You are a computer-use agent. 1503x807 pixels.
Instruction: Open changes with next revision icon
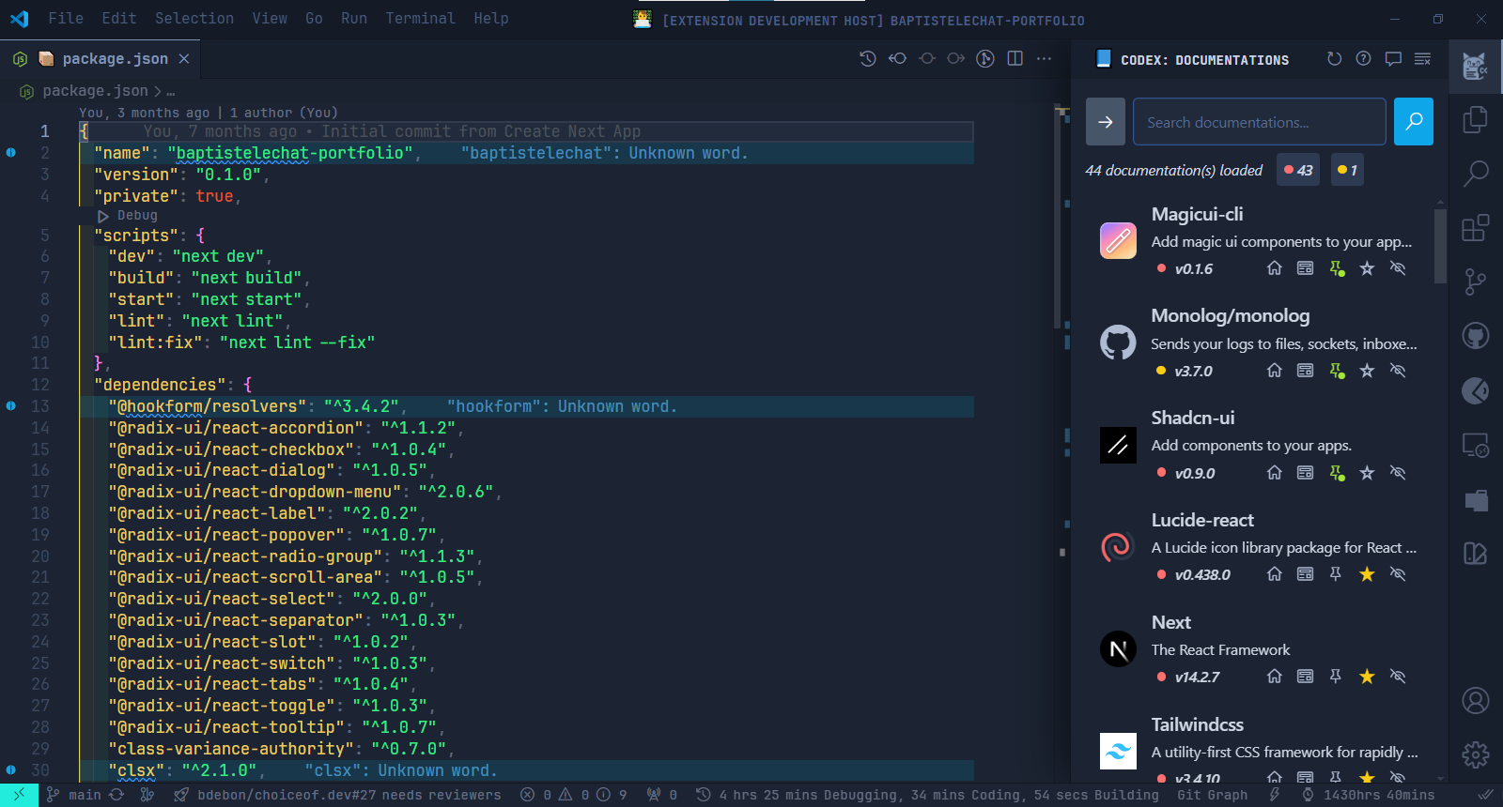coord(956,58)
